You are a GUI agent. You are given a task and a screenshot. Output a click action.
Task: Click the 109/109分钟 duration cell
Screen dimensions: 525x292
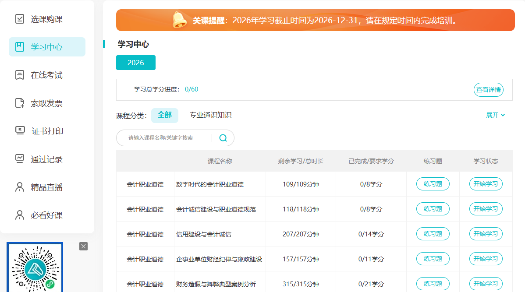point(301,184)
